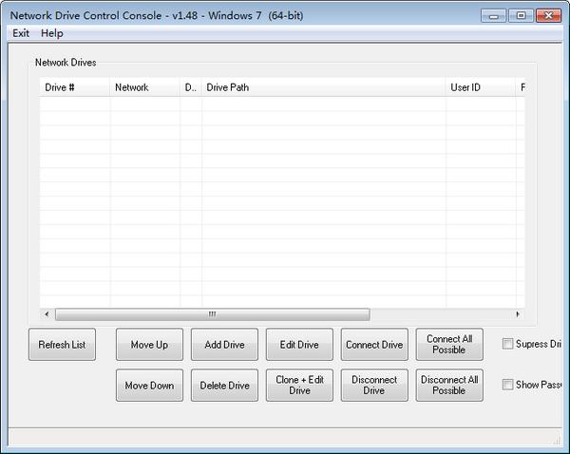Sort by Network column header
The image size is (570, 454).
[144, 87]
